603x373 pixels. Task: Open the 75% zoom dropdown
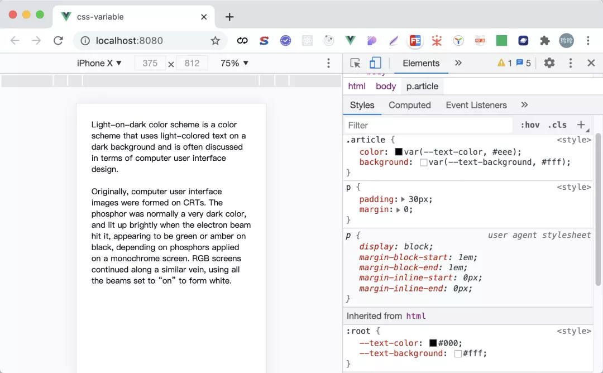tap(234, 63)
